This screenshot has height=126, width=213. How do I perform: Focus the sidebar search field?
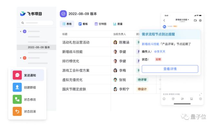(x=36, y=23)
